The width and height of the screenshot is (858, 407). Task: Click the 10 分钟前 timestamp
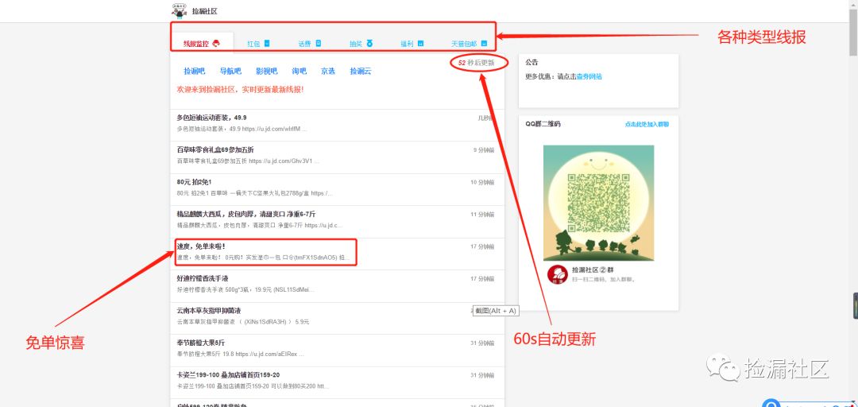pos(483,182)
